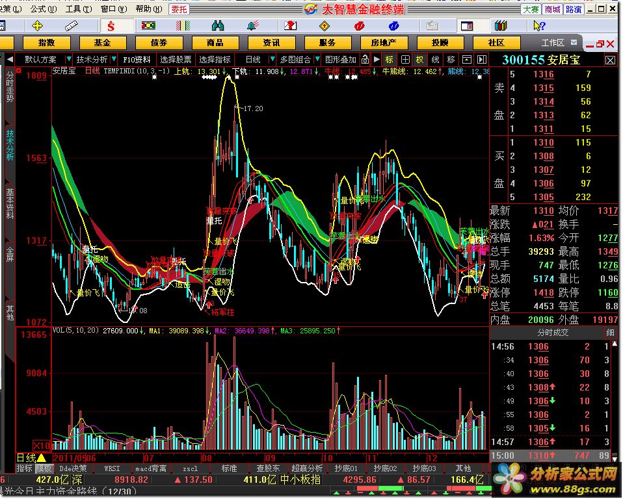
Task: Switch to the 债券 tab
Action: (159, 42)
